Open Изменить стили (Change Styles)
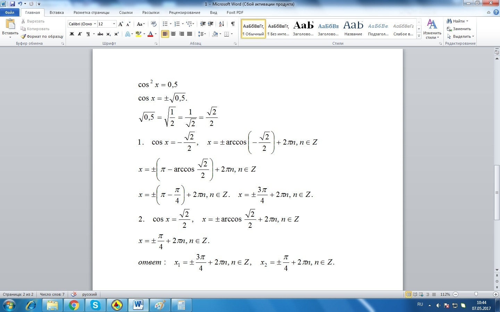Image resolution: width=500 pixels, height=312 pixels. [432, 29]
